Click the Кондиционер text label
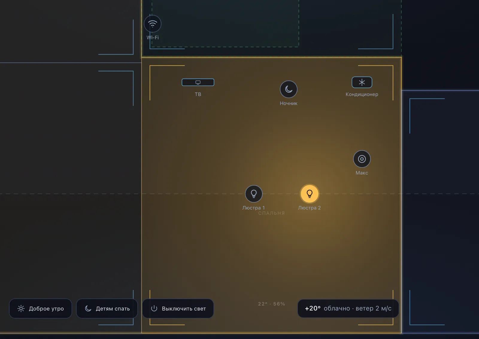 coord(362,94)
